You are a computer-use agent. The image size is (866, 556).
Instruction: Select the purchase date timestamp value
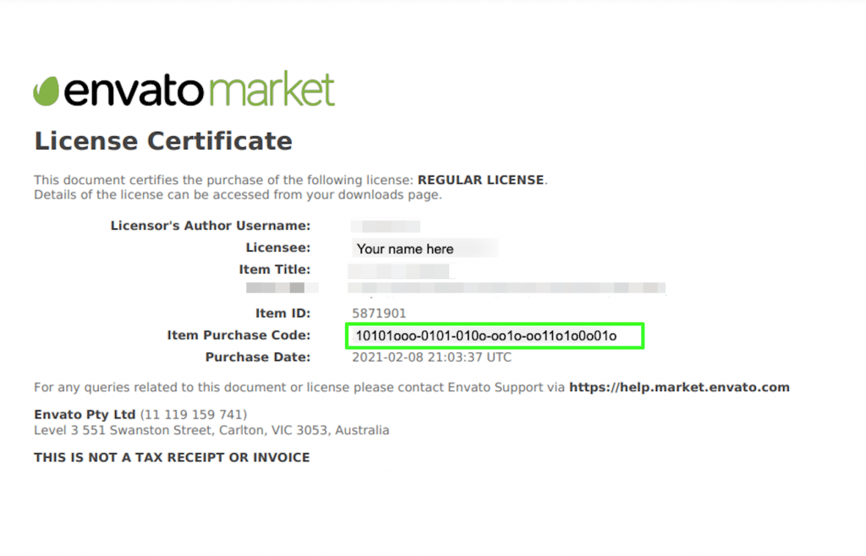point(431,357)
